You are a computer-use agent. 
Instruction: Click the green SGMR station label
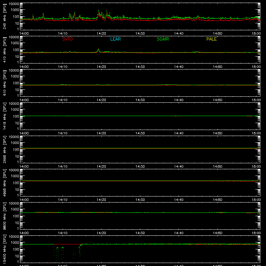pyautogui.click(x=163, y=39)
